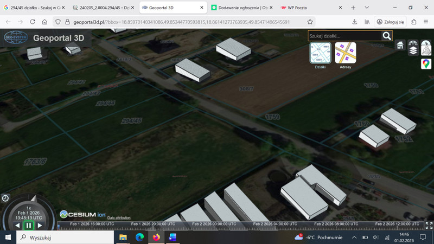Bookmark page with the star icon
This screenshot has width=434, height=244.
pos(310,22)
